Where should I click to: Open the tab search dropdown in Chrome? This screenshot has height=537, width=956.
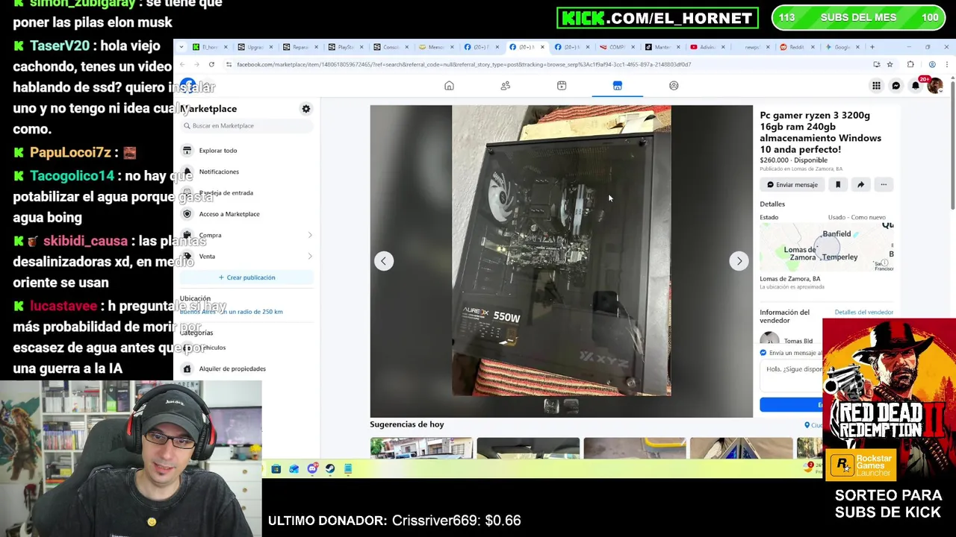[182, 47]
